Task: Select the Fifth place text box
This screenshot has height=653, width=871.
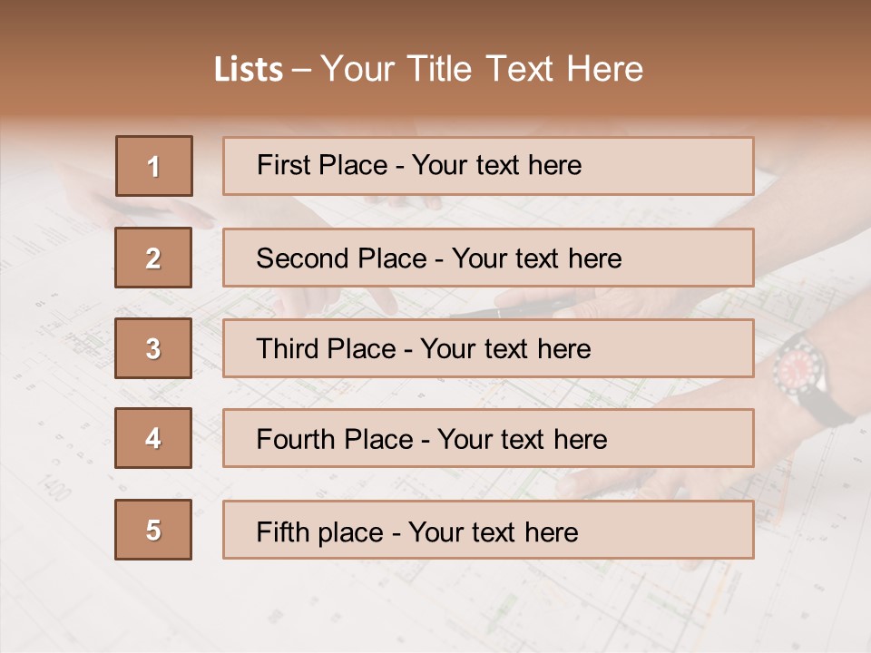Action: point(488,530)
